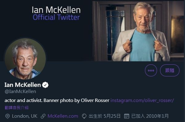The width and height of the screenshot is (185, 122).
Task: Open the McKellen.com website link
Action: 63,116
